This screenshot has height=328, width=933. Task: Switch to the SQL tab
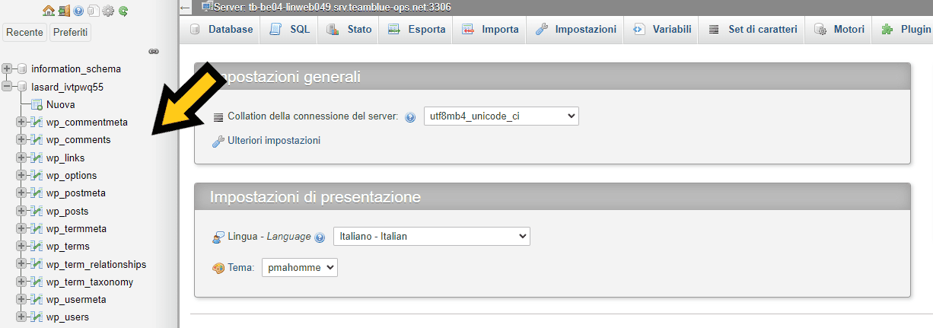pyautogui.click(x=290, y=30)
